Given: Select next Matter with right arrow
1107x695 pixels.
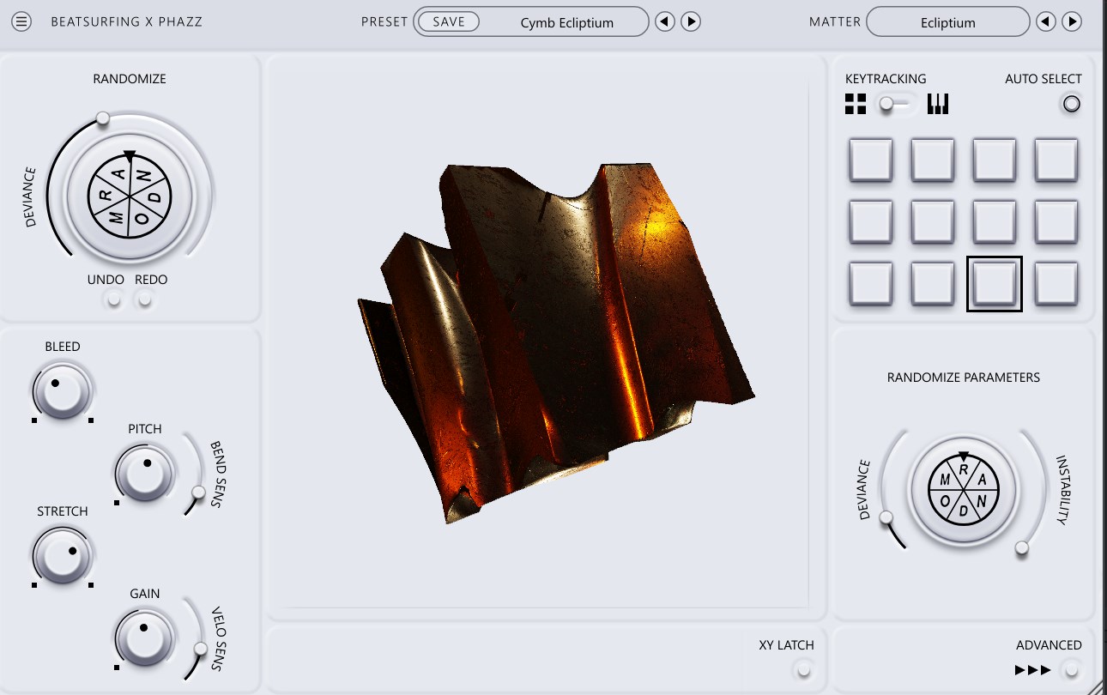Looking at the screenshot, I should point(1072,22).
